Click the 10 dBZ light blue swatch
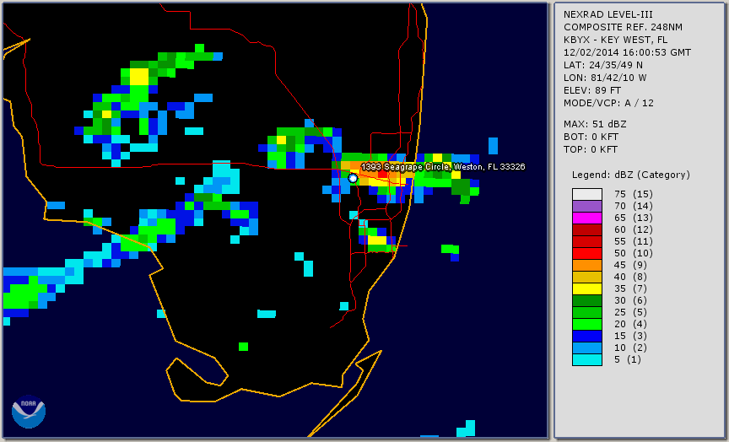Viewport: 729px width, 442px height. [x=586, y=348]
